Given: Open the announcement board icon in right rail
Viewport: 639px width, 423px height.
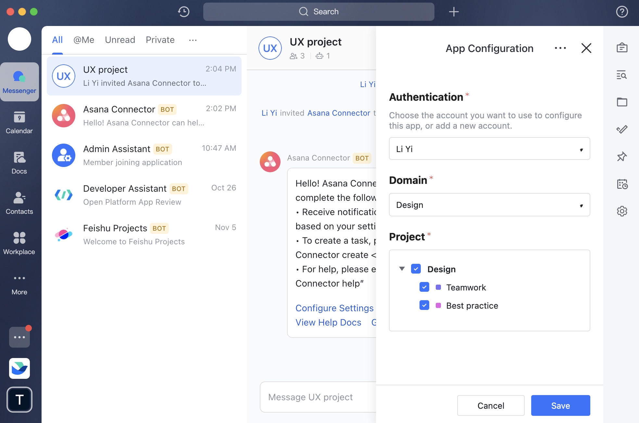Looking at the screenshot, I should (622, 48).
